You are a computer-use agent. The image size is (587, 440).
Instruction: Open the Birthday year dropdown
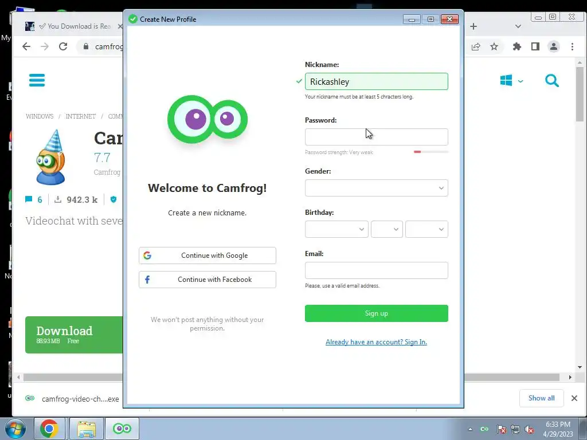click(426, 229)
